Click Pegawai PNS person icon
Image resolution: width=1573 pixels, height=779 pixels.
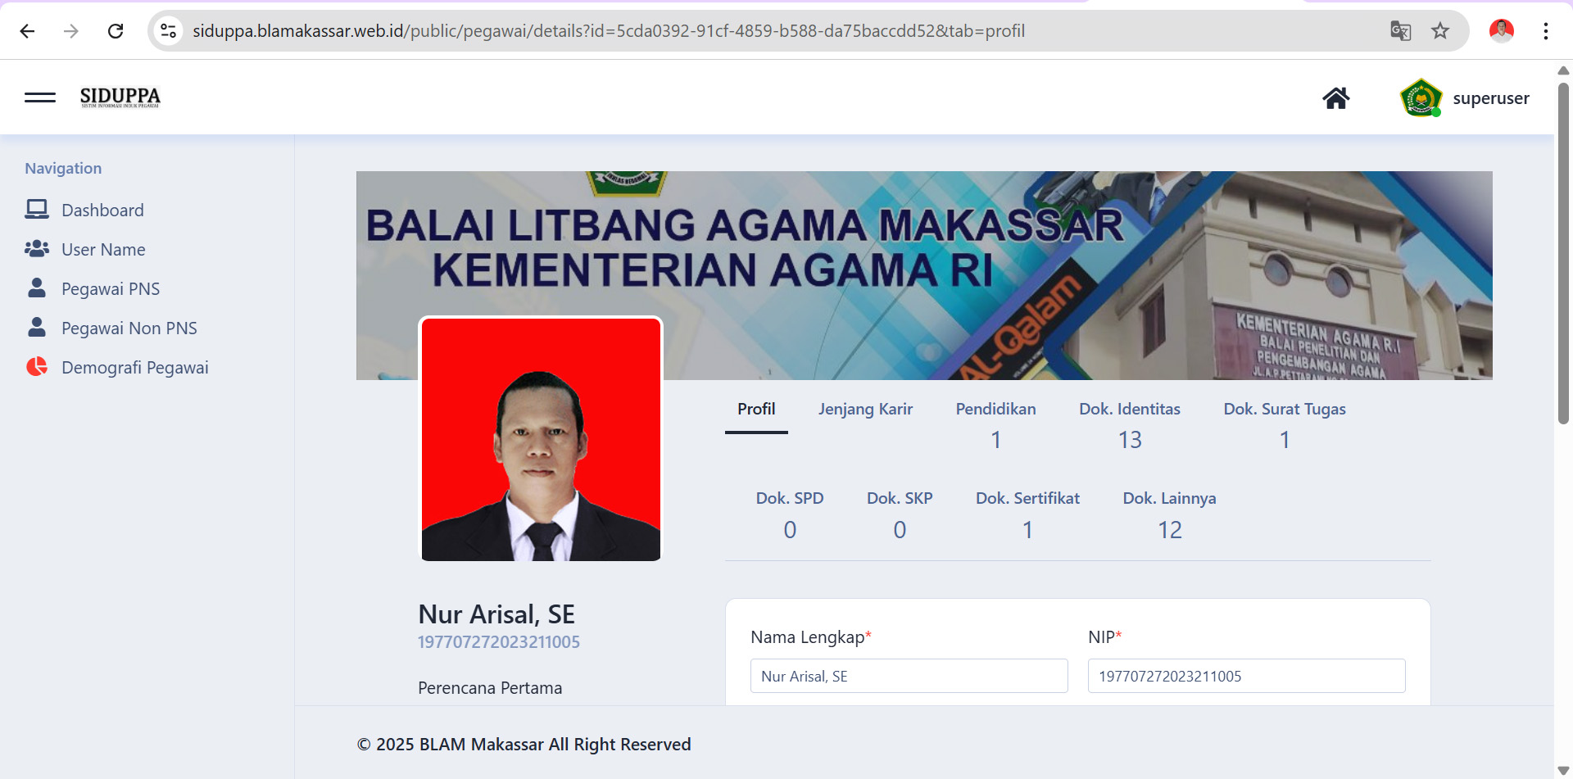coord(37,288)
